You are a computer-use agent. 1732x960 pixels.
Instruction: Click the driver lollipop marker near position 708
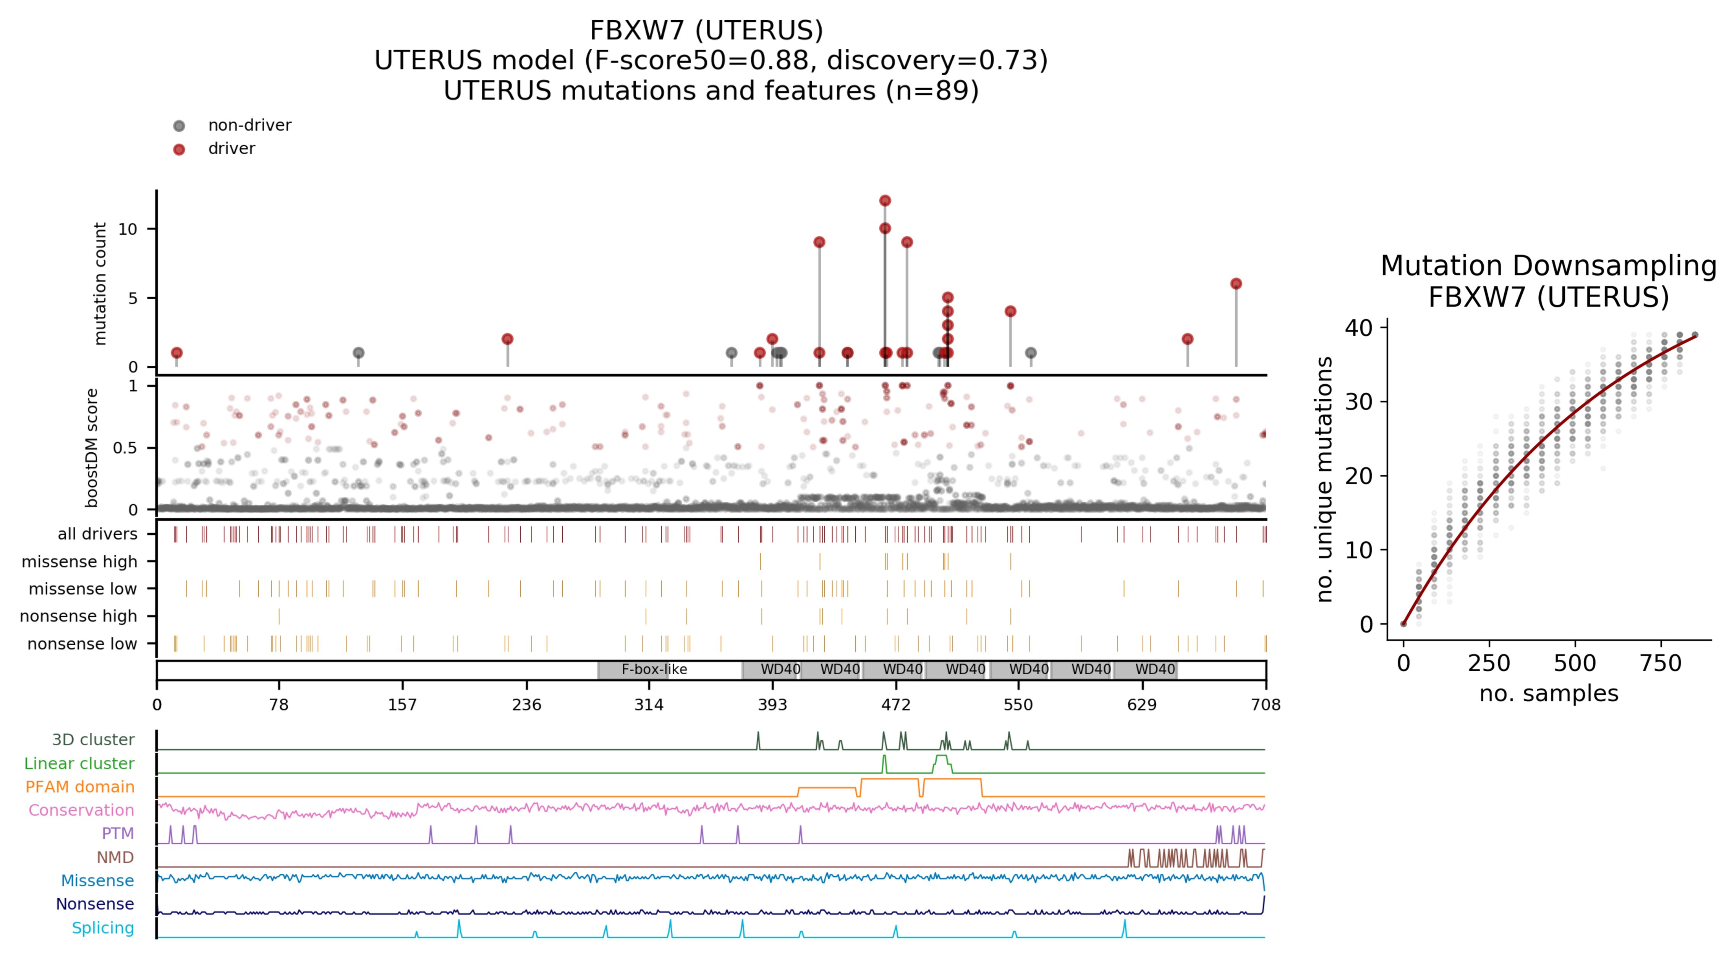(1236, 284)
